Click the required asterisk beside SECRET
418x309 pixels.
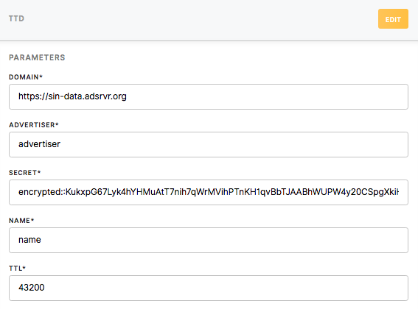pos(39,172)
